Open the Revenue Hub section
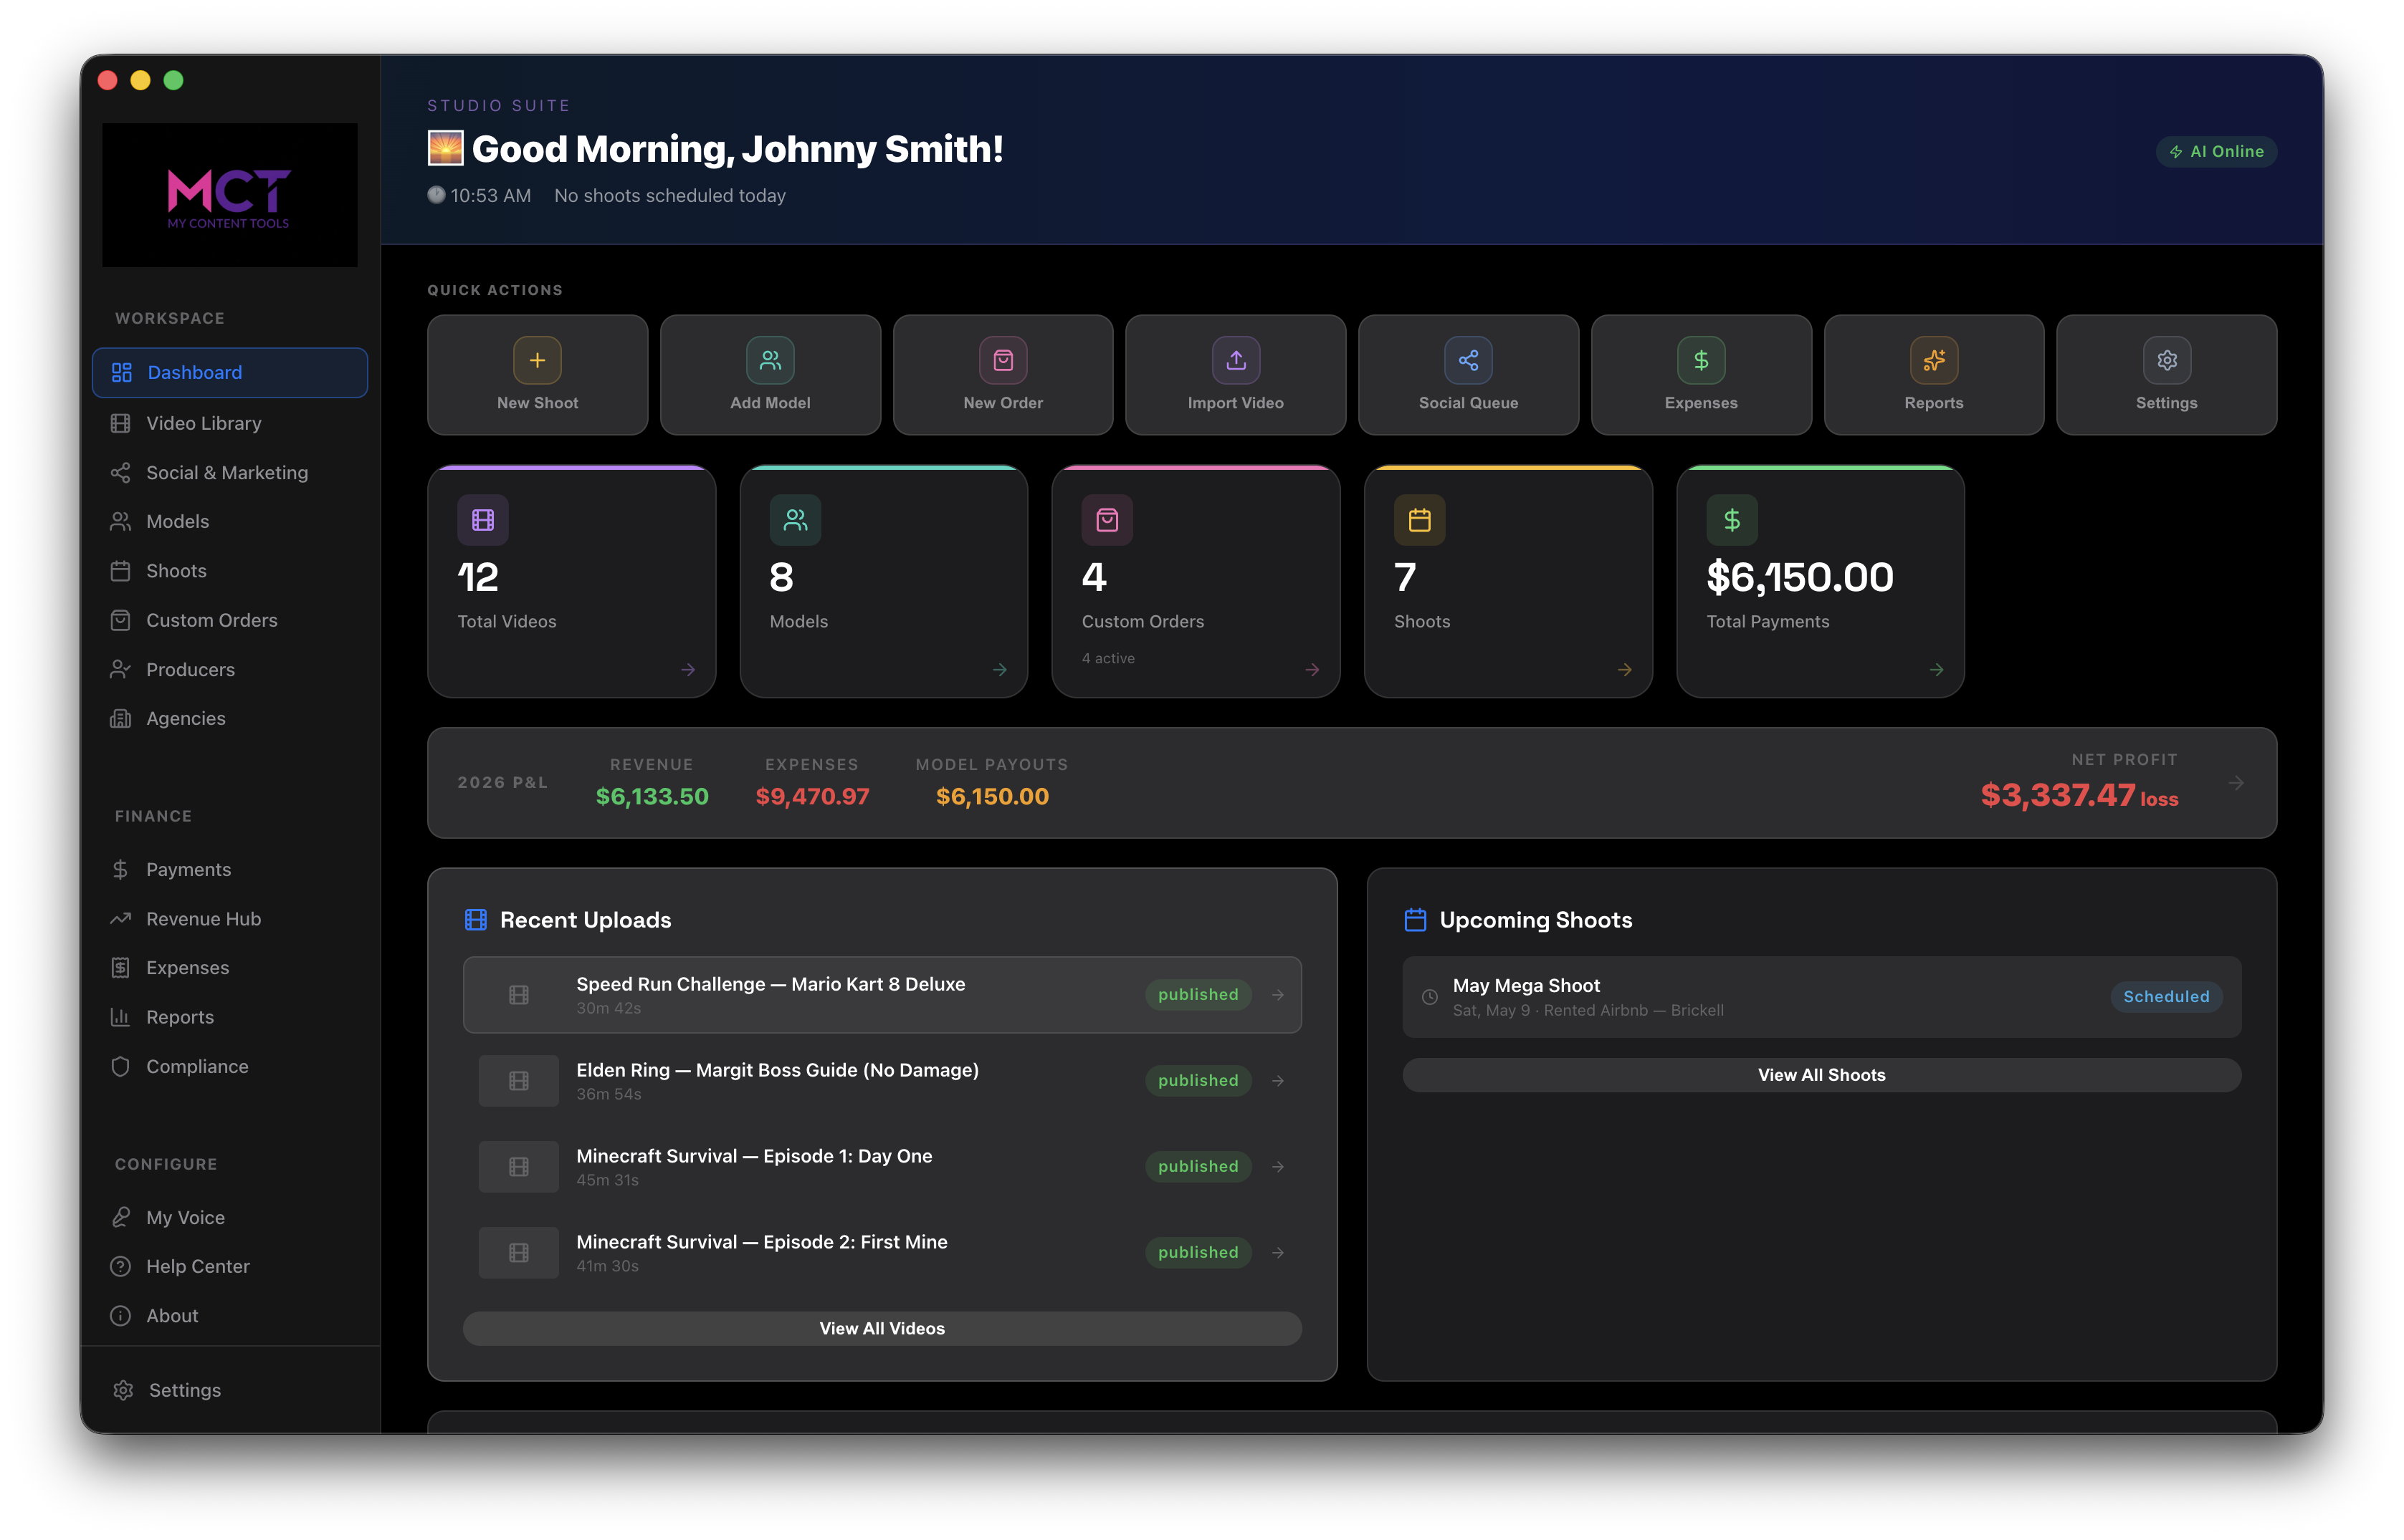2404x1540 pixels. (203, 918)
